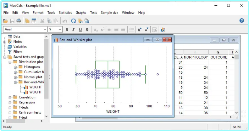Click the refresh recalculate icon
The image size is (249, 131).
(73, 21)
